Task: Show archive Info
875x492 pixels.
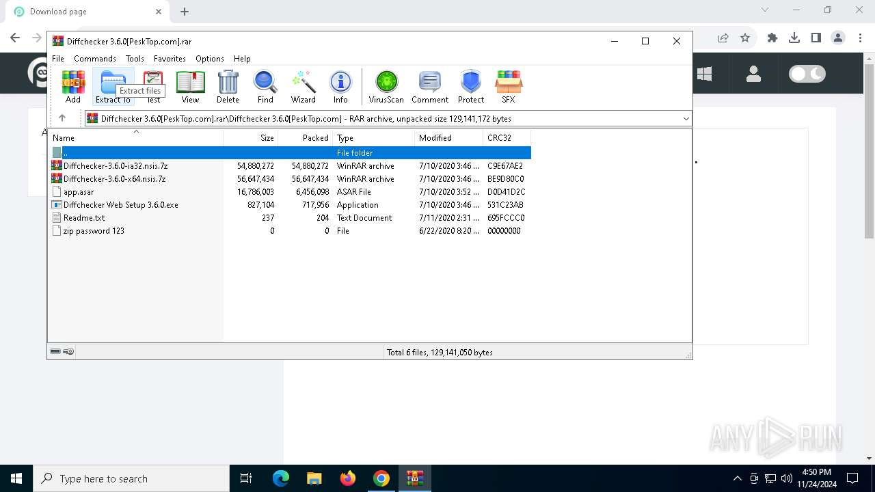Action: [x=340, y=87]
